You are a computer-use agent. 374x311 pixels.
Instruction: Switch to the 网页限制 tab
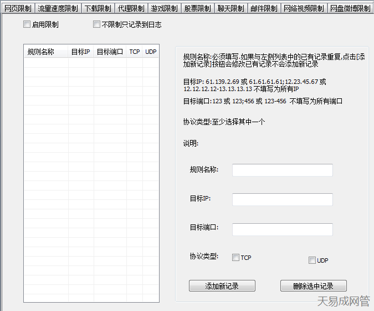[x=18, y=8]
